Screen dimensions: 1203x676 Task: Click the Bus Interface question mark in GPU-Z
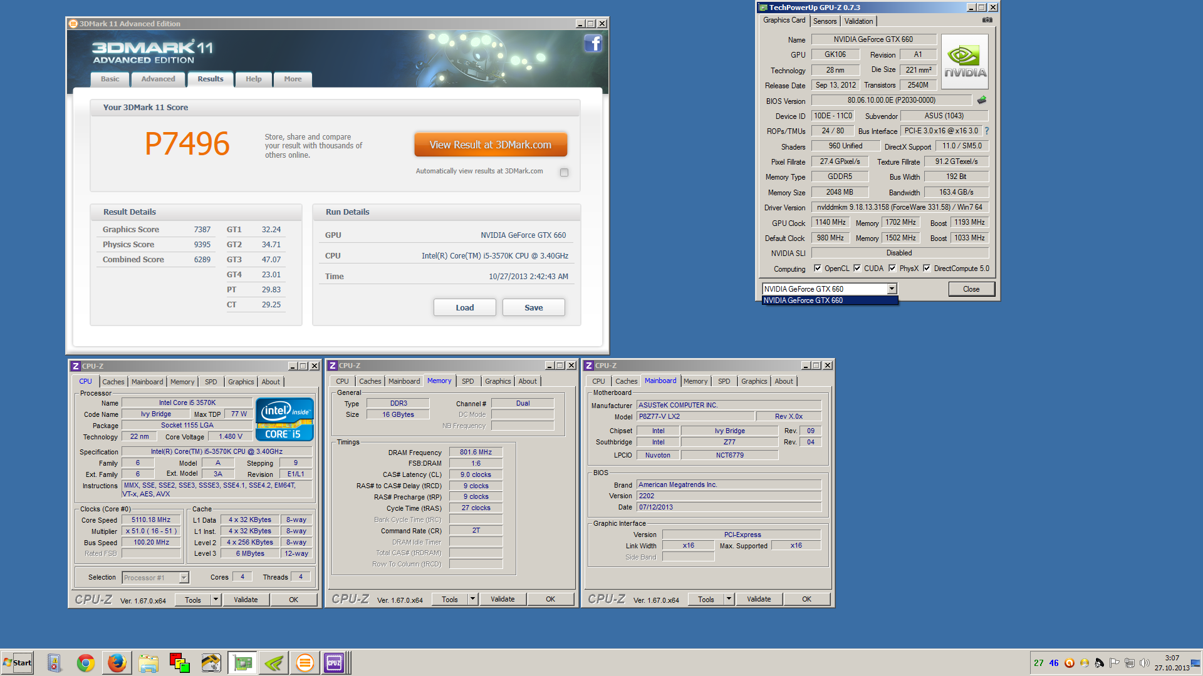coord(987,131)
